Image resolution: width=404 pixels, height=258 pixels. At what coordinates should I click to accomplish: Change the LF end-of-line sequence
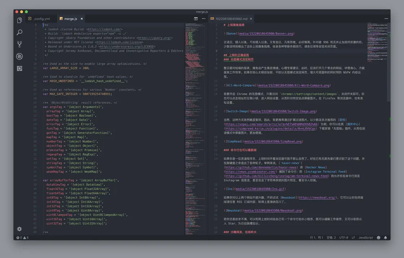pos(353,238)
